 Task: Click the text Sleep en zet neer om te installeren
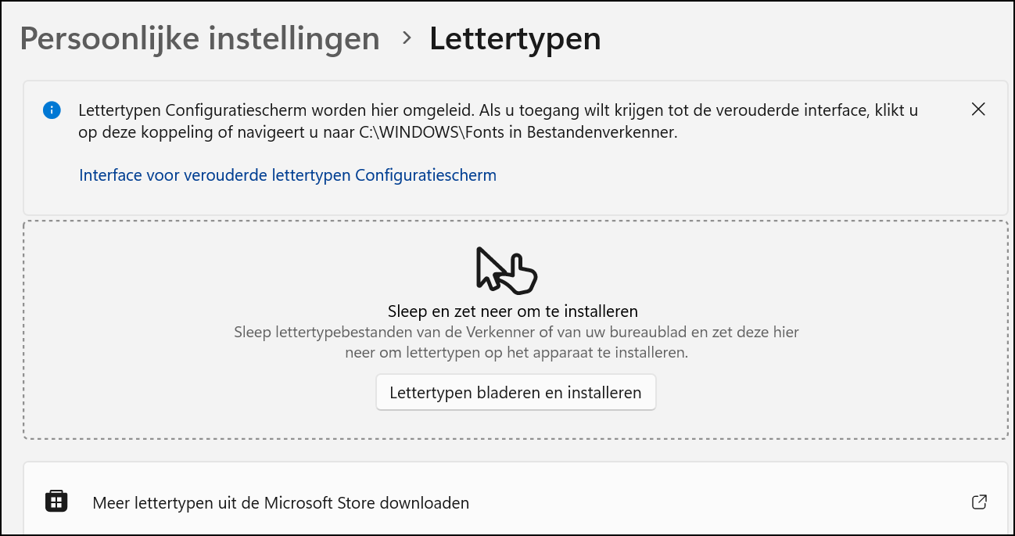pyautogui.click(x=515, y=311)
